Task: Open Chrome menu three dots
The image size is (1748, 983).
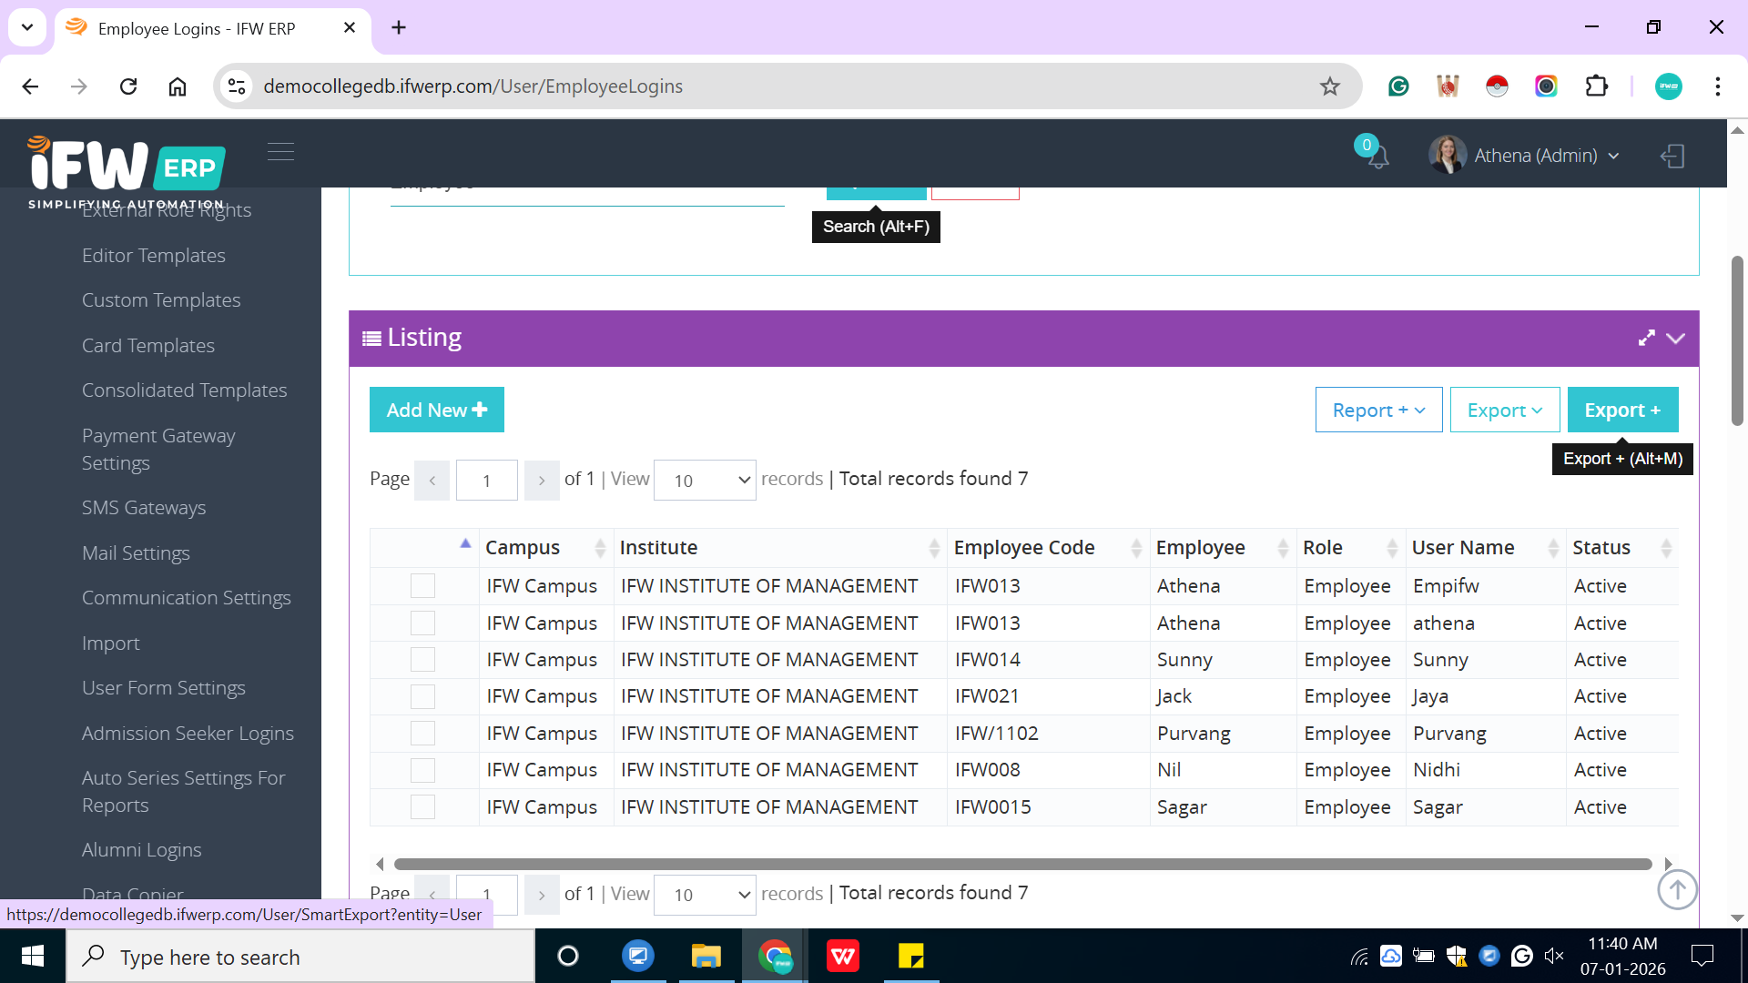Action: pyautogui.click(x=1717, y=86)
